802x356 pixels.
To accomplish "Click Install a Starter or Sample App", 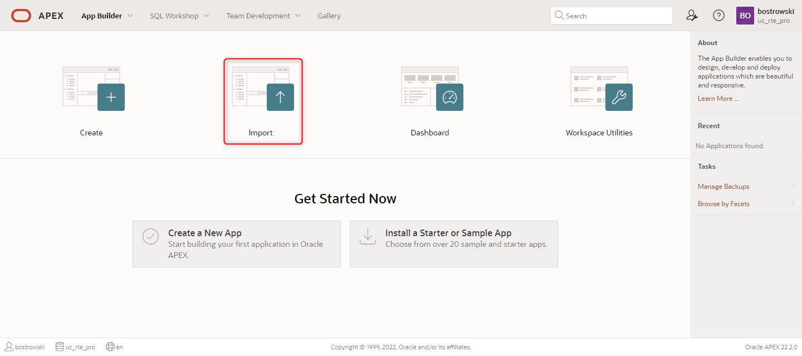I will coord(454,244).
